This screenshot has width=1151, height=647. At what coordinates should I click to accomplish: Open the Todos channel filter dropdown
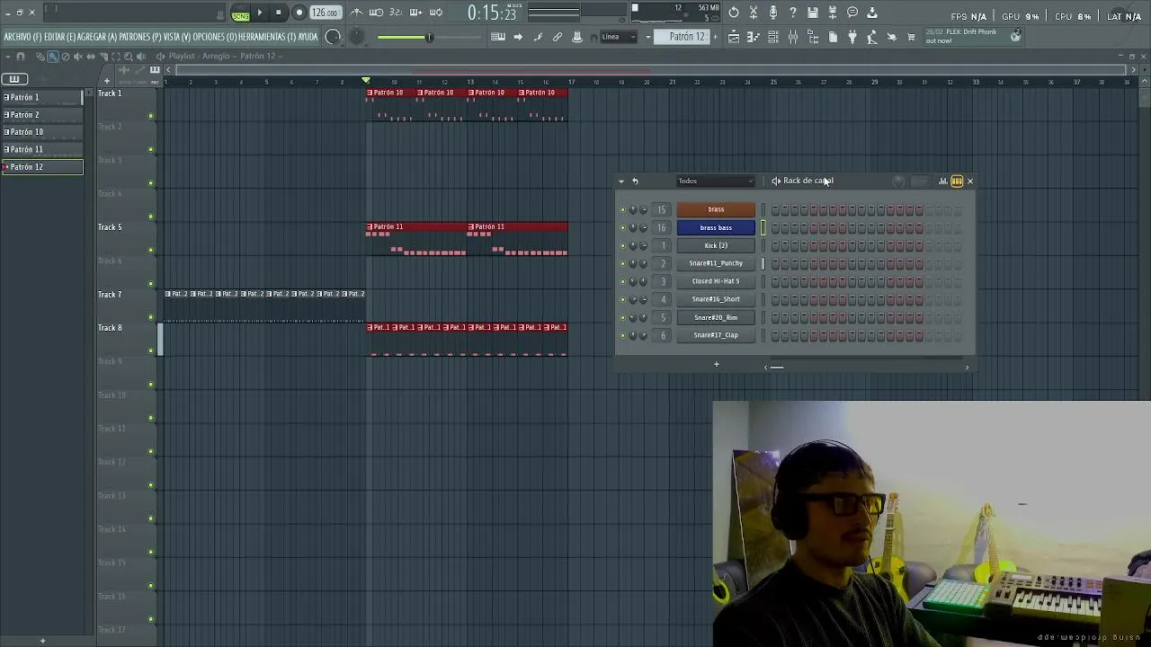716,182
